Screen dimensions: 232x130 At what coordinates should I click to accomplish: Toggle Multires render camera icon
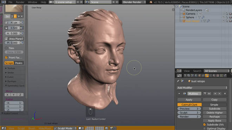pyautogui.click(x=205, y=94)
